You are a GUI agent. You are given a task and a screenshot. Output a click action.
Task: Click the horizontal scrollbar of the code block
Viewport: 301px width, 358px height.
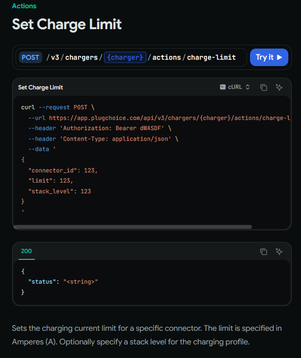pyautogui.click(x=133, y=227)
